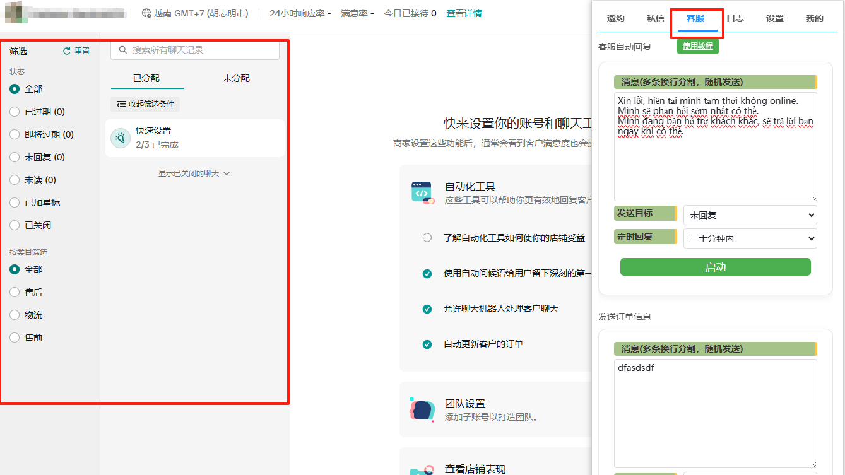The width and height of the screenshot is (845, 475).
Task: Open the 日志 tab in plugin panel
Action: point(735,18)
